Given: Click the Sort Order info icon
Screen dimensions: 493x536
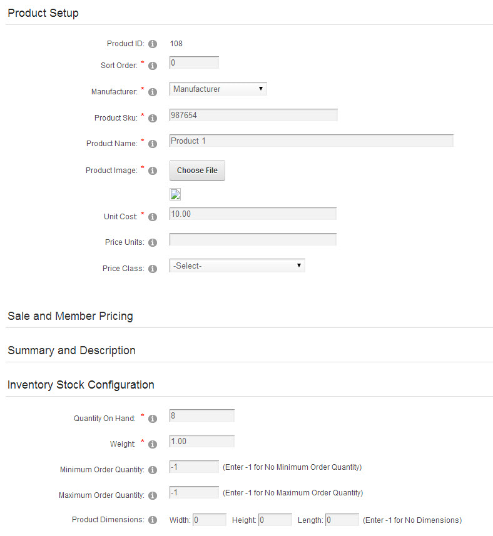Looking at the screenshot, I should point(153,66).
